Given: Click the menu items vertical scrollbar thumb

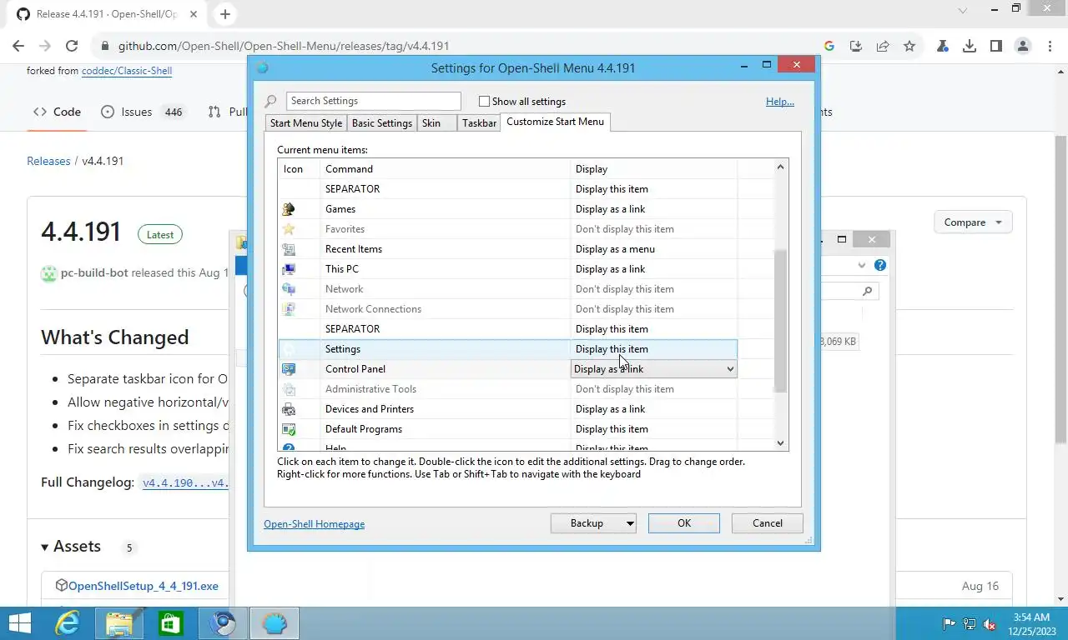Looking at the screenshot, I should point(781,321).
